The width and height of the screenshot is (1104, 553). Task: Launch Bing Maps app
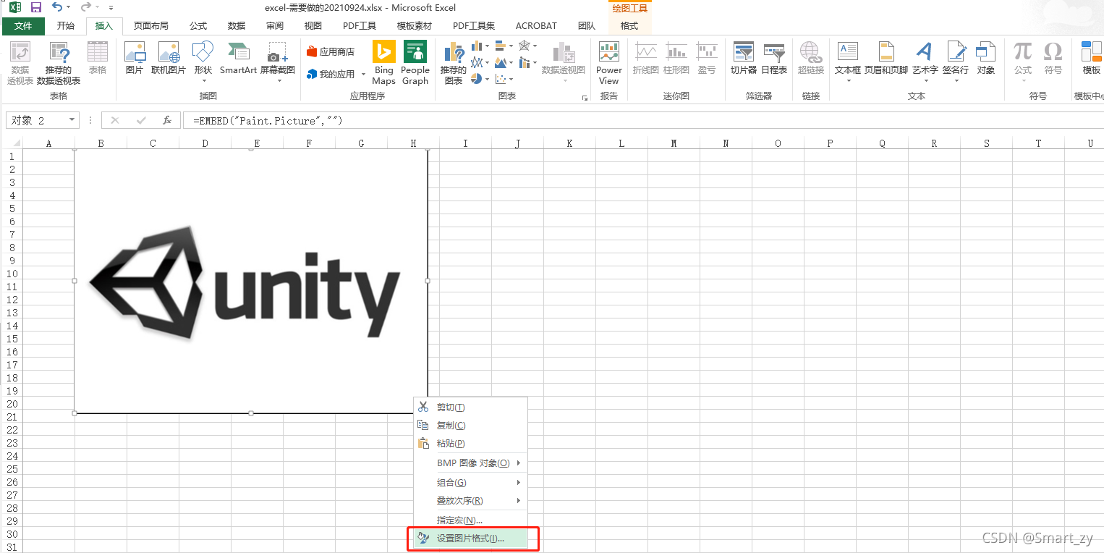click(383, 63)
